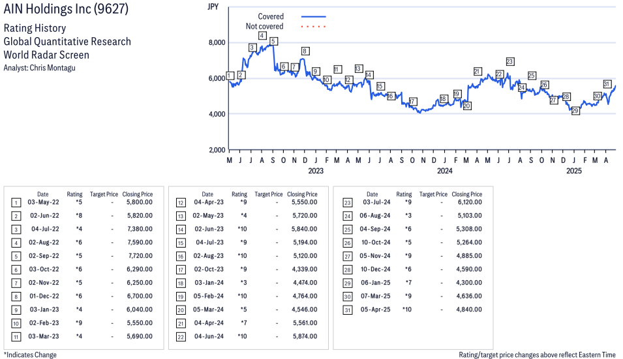Select the Global Quantitative Research line
The width and height of the screenshot is (623, 359).
click(67, 42)
